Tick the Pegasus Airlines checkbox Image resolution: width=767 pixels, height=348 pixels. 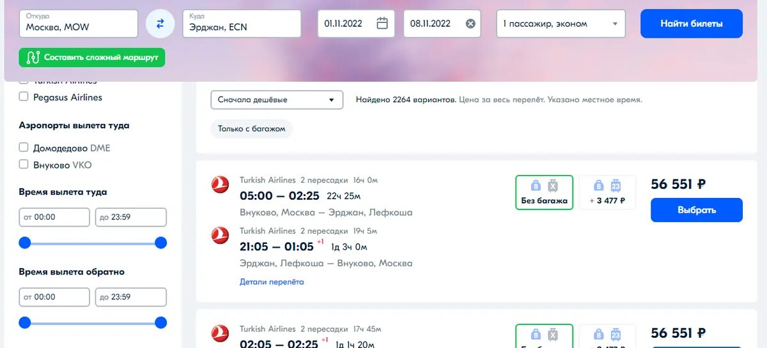[24, 97]
